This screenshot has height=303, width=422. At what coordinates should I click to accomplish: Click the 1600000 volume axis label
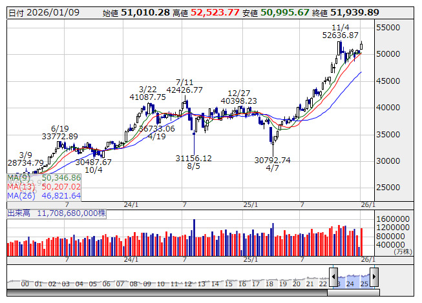(393, 219)
